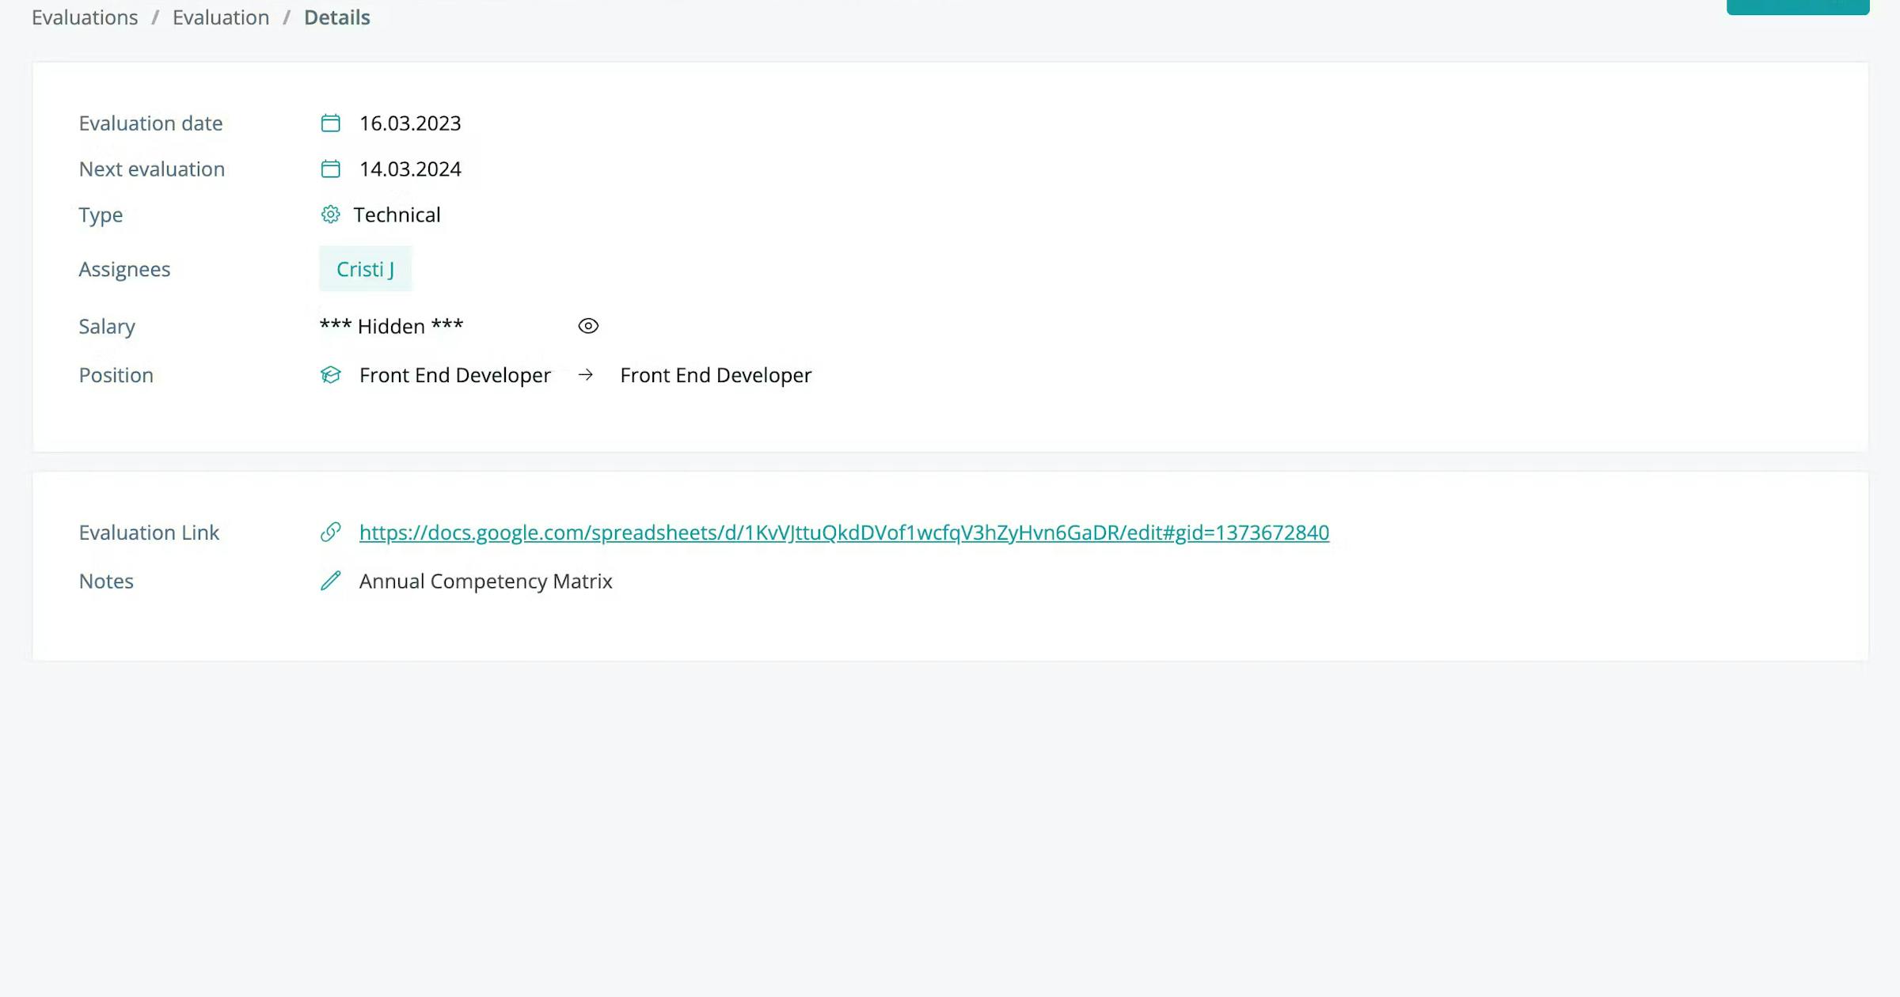Select the 14.03.2024 next evaluation date
Viewport: 1900px width, 997px height.
[x=410, y=169]
